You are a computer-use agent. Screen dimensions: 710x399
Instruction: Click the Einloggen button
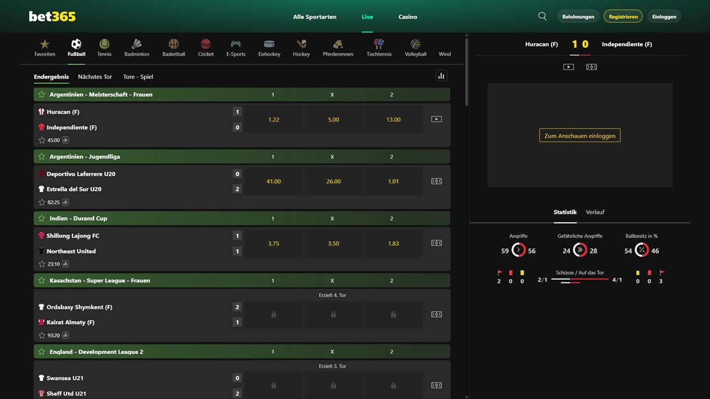[664, 16]
